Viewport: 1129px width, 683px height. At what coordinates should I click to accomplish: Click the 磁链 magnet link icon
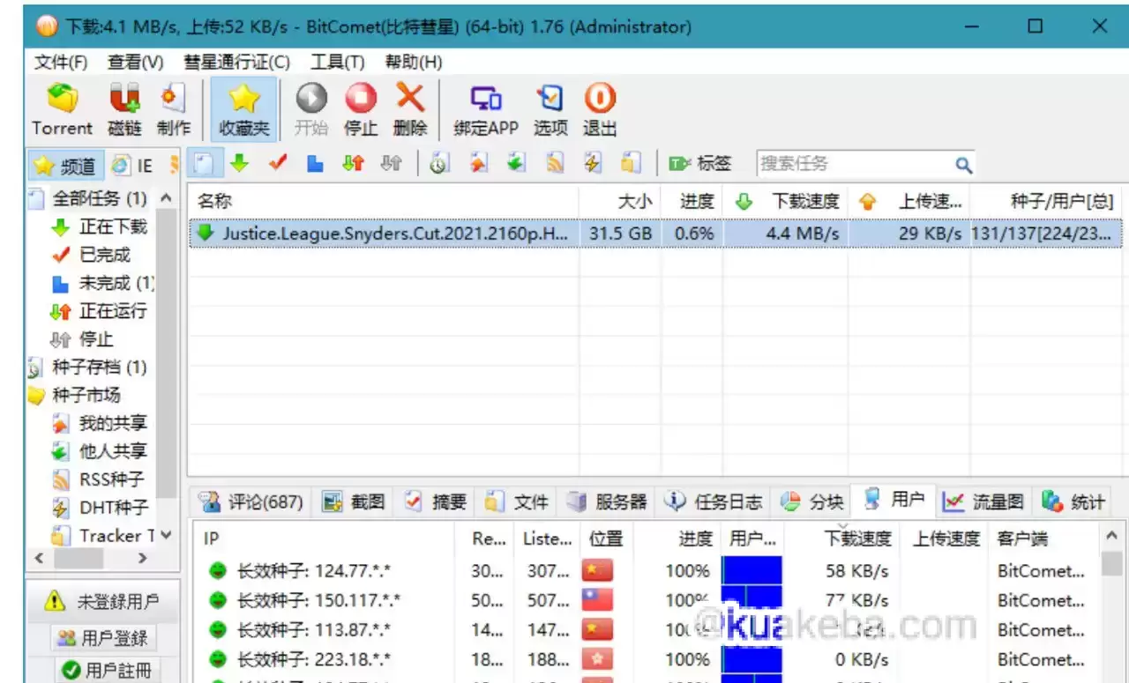point(123,108)
